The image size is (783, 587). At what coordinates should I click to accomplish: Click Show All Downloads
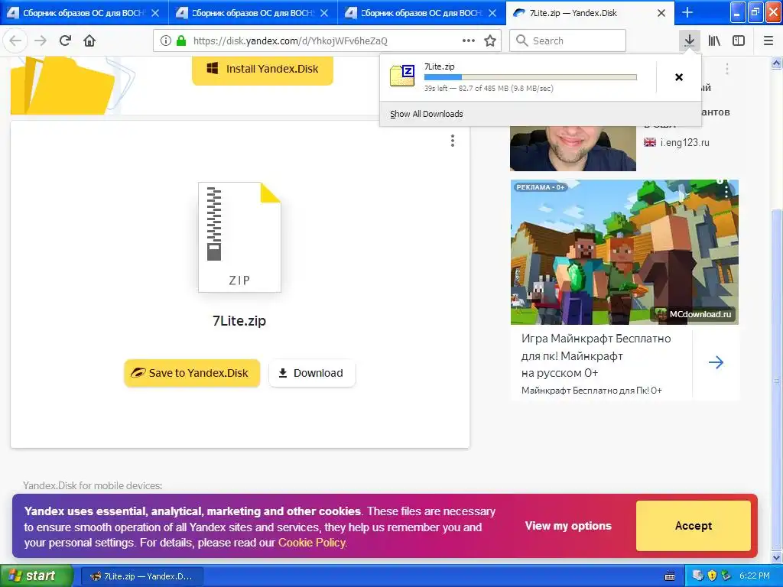(x=427, y=114)
